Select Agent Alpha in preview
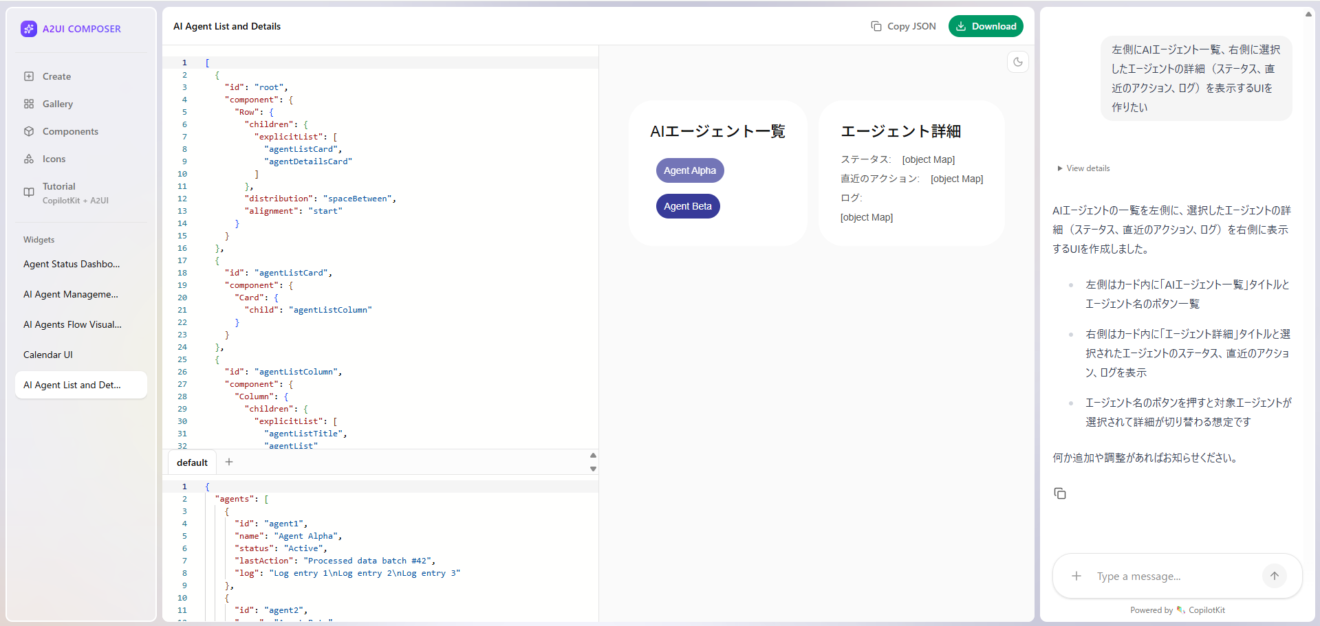The width and height of the screenshot is (1320, 626). 689,170
